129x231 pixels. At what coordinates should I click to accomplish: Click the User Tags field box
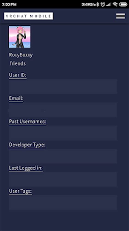63,203
